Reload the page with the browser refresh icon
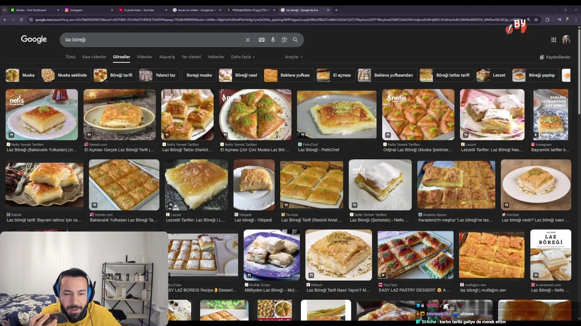This screenshot has width=581, height=326. 21,19
